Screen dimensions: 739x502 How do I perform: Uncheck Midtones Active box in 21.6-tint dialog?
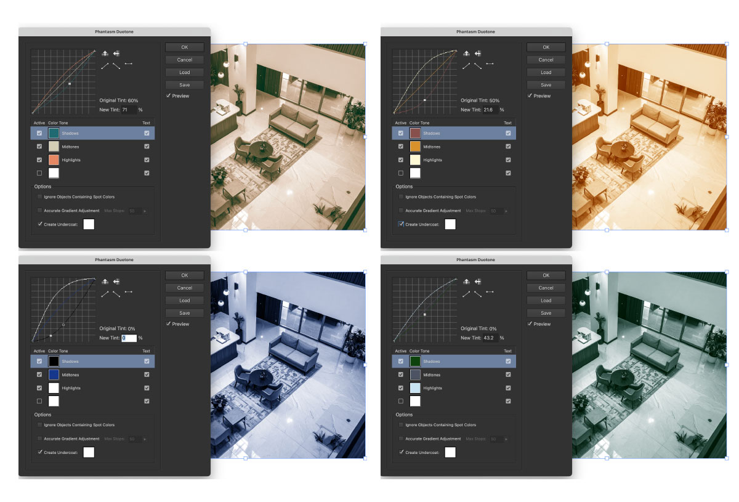pyautogui.click(x=402, y=147)
